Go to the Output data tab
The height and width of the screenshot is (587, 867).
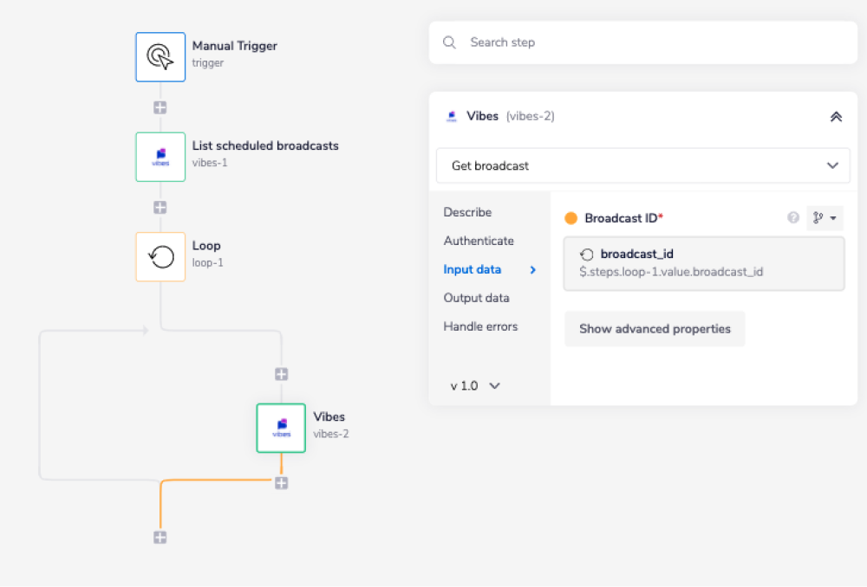pyautogui.click(x=476, y=298)
